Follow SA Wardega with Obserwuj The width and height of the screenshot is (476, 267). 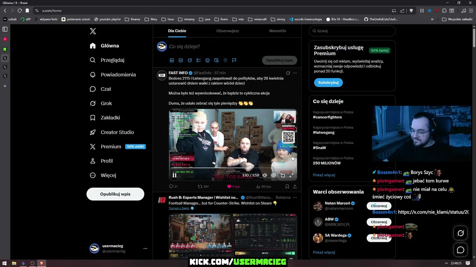pyautogui.click(x=379, y=238)
